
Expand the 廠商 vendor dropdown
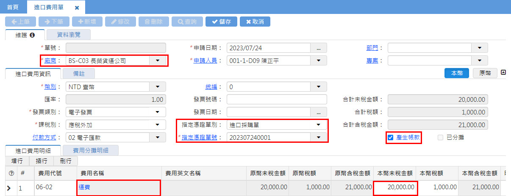coord(158,60)
